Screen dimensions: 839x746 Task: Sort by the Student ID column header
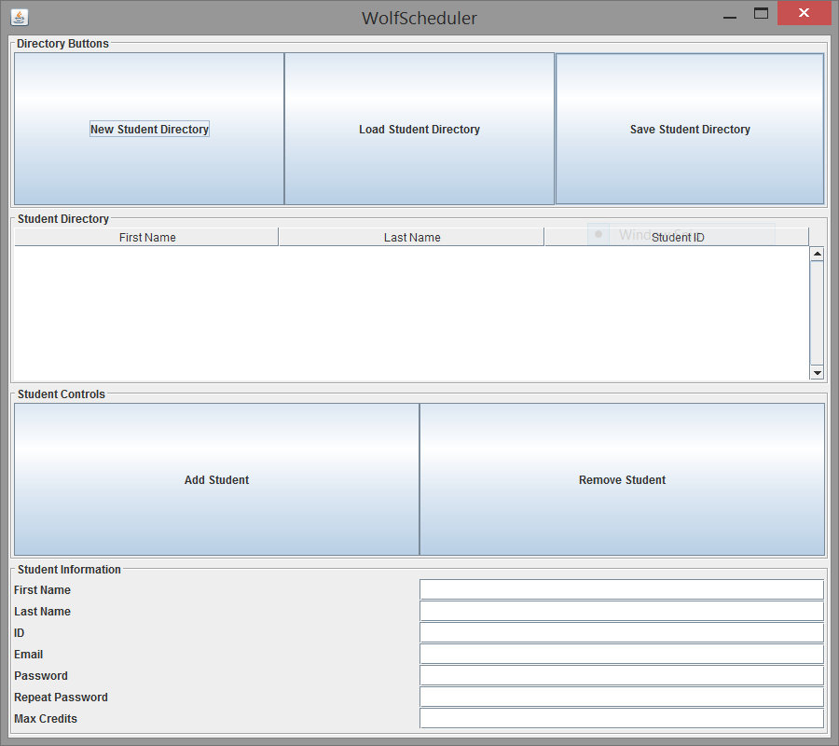676,237
